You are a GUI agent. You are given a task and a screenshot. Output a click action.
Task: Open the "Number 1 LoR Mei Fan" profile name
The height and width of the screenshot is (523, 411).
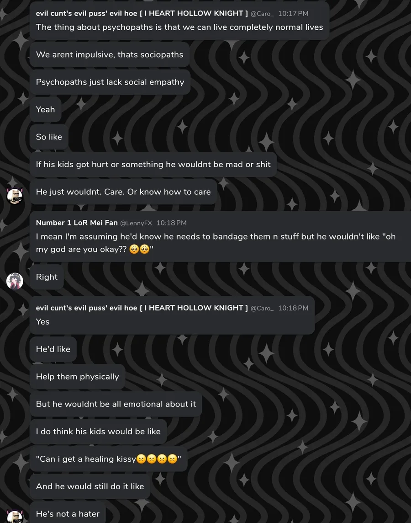(77, 223)
